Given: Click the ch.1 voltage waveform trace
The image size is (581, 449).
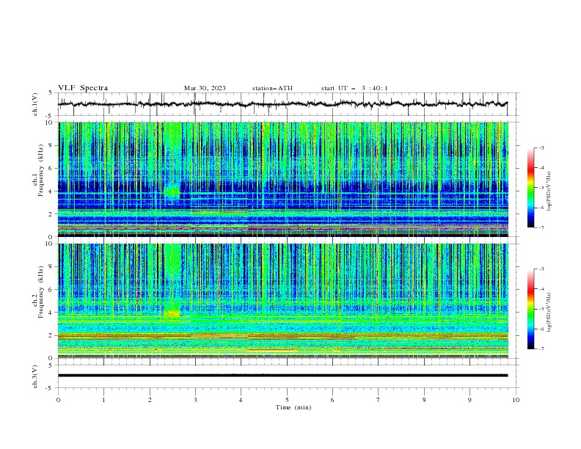Looking at the screenshot, I should click(x=282, y=104).
